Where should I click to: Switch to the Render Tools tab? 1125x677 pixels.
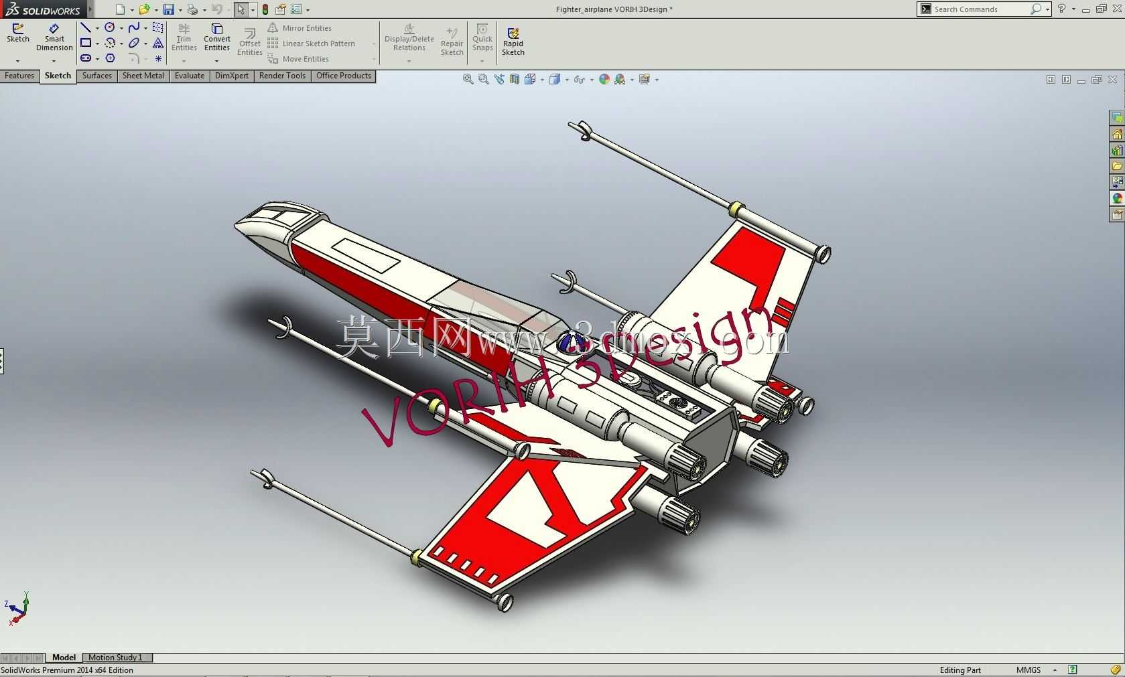click(282, 76)
